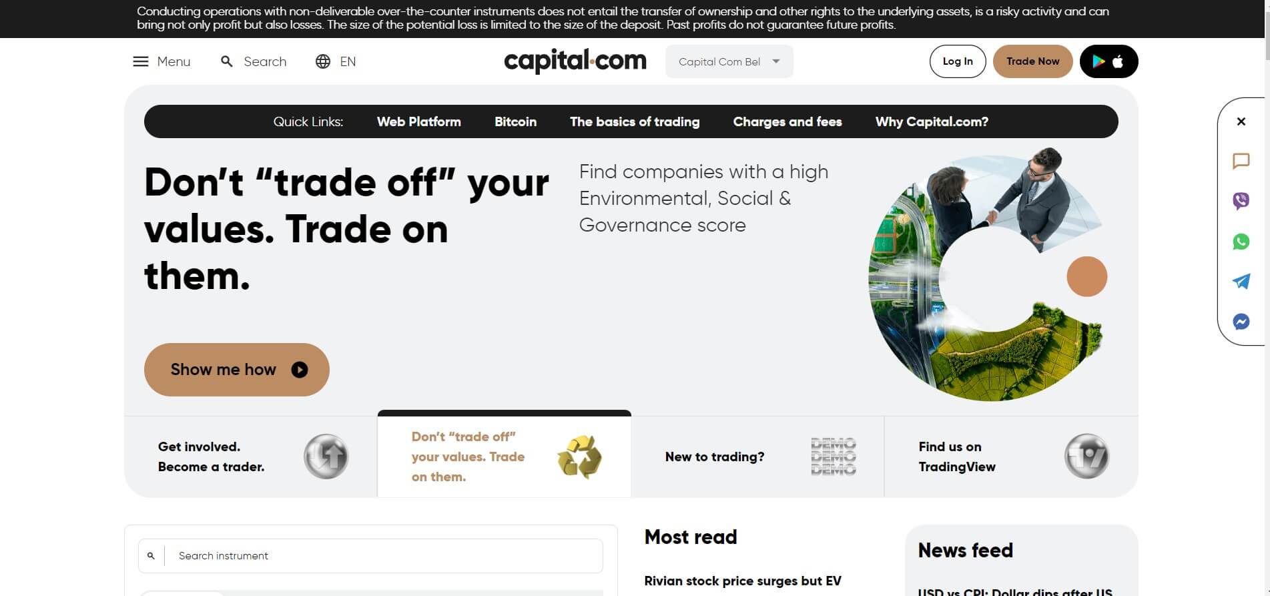
Task: Click the search icon in instrument field
Action: pyautogui.click(x=151, y=556)
